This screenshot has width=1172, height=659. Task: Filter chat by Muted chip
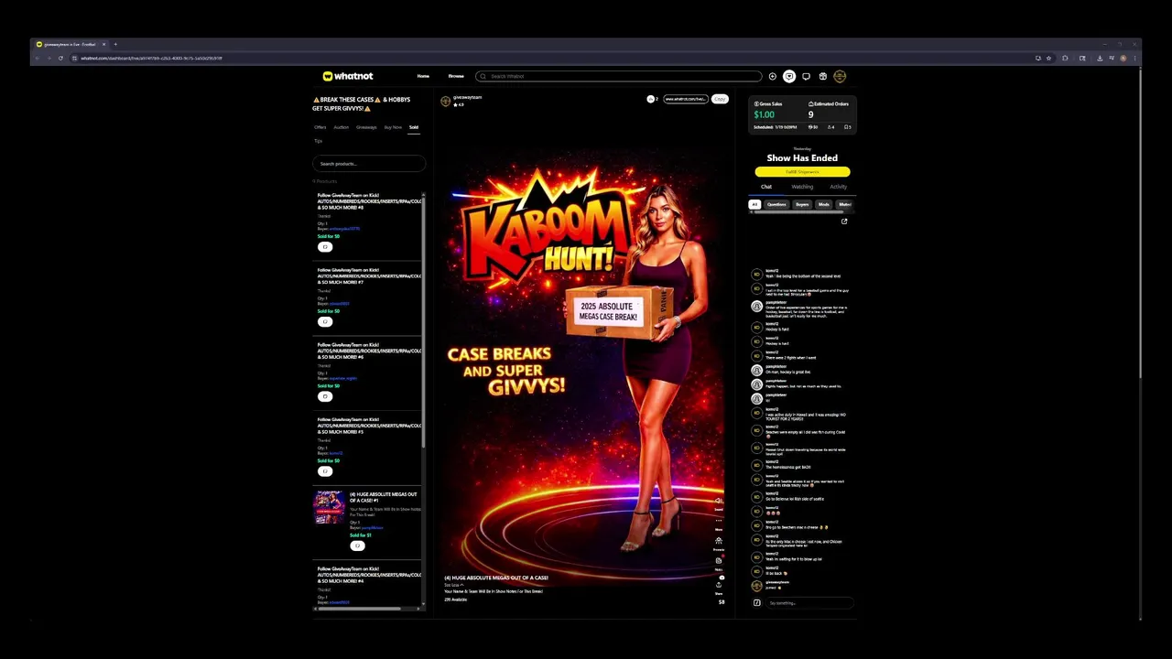click(x=844, y=205)
